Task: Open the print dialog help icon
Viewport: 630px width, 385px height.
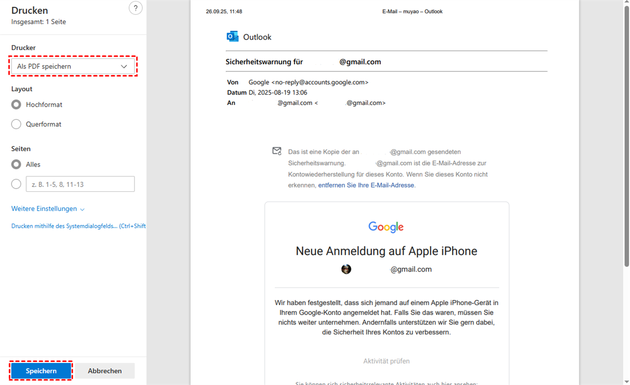Action: [x=135, y=8]
